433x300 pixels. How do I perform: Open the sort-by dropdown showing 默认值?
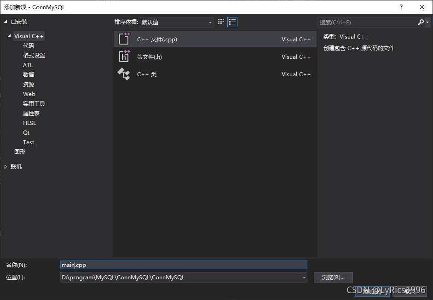pyautogui.click(x=176, y=23)
